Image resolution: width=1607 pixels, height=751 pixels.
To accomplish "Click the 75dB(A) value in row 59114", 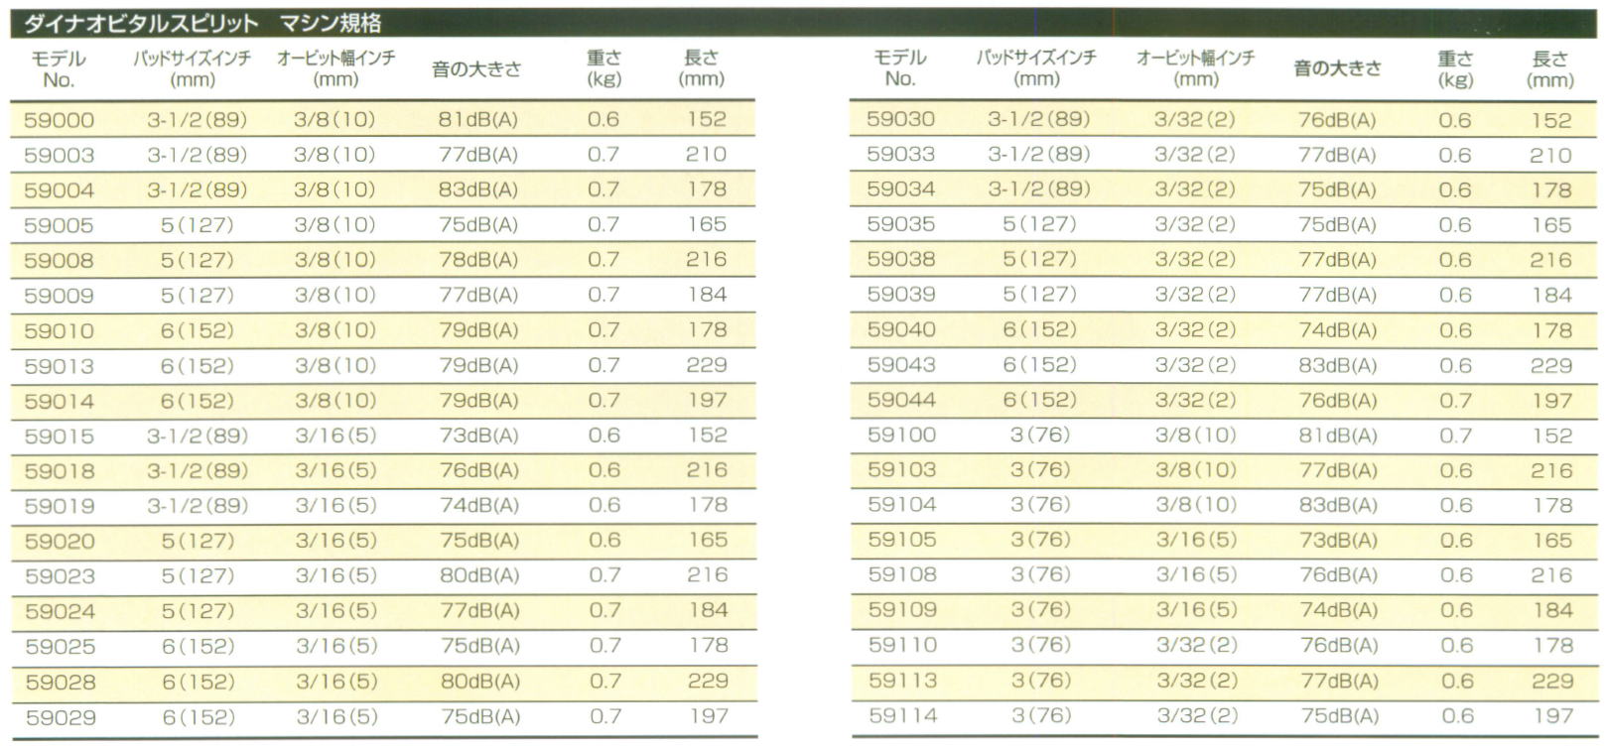I will pyautogui.click(x=1338, y=715).
